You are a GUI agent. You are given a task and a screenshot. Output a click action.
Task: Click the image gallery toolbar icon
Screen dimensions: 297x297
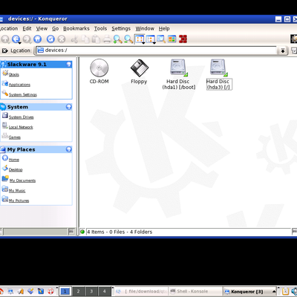pyautogui.click(x=172, y=39)
